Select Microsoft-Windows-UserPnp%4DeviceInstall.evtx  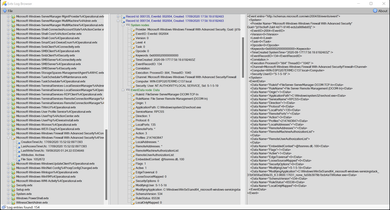coord(47,120)
